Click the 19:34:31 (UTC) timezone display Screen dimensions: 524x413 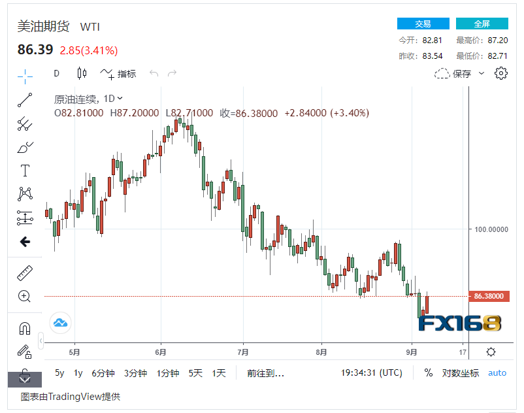pos(371,372)
